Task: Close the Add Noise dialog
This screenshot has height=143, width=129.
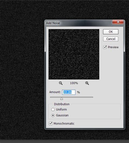Action: [x=118, y=22]
